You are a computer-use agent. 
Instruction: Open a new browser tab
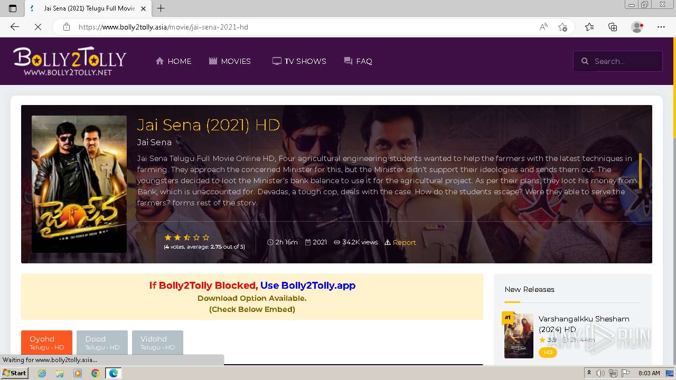pyautogui.click(x=161, y=8)
